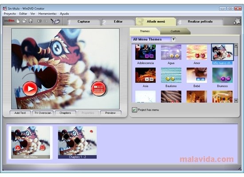Go to the Realizar película step

tap(200, 22)
